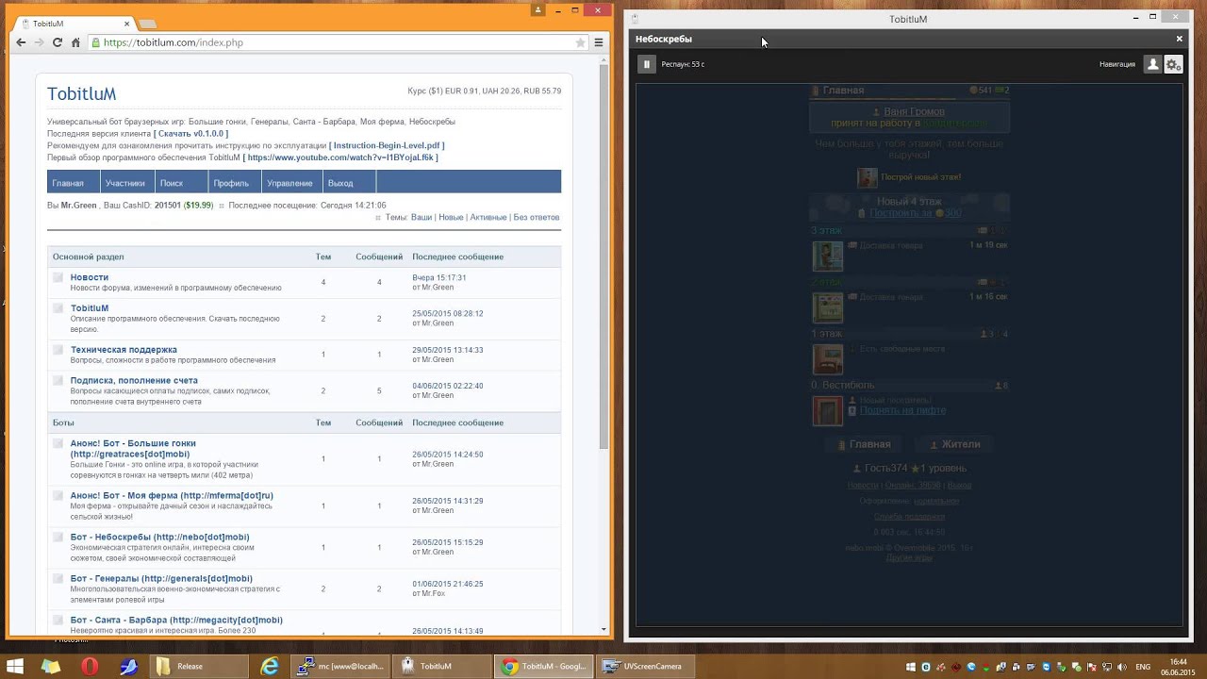Open the Новости forum section
This screenshot has height=679, width=1207.
pos(90,277)
